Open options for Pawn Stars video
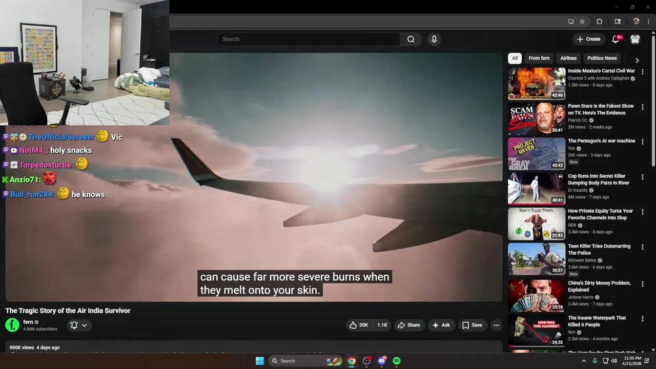This screenshot has height=369, width=656. click(643, 107)
